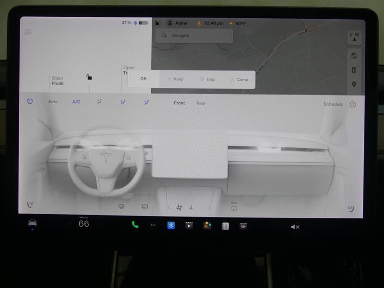The image size is (384, 288).
Task: Mute audio with the volume icon
Action: [x=294, y=227]
